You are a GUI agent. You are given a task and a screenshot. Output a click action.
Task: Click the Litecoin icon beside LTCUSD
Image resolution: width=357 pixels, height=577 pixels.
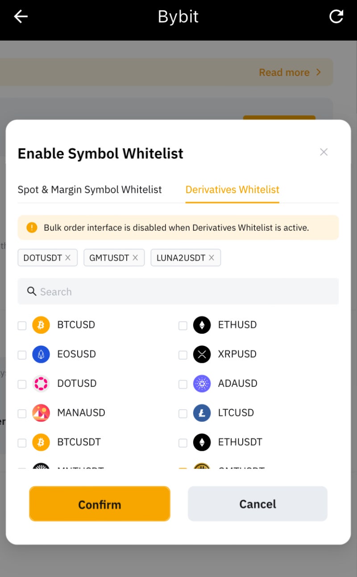click(x=202, y=413)
